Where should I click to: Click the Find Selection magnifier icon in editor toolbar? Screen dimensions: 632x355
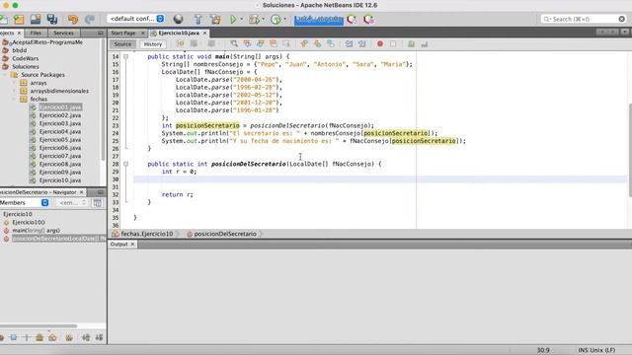(234, 43)
